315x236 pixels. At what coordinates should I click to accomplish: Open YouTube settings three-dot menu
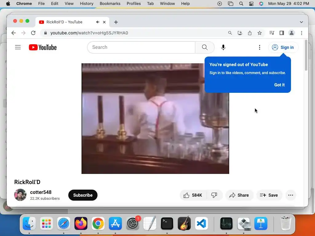click(x=260, y=47)
